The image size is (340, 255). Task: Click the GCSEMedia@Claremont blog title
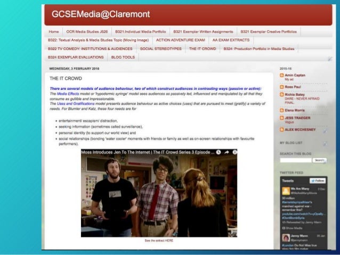click(101, 14)
